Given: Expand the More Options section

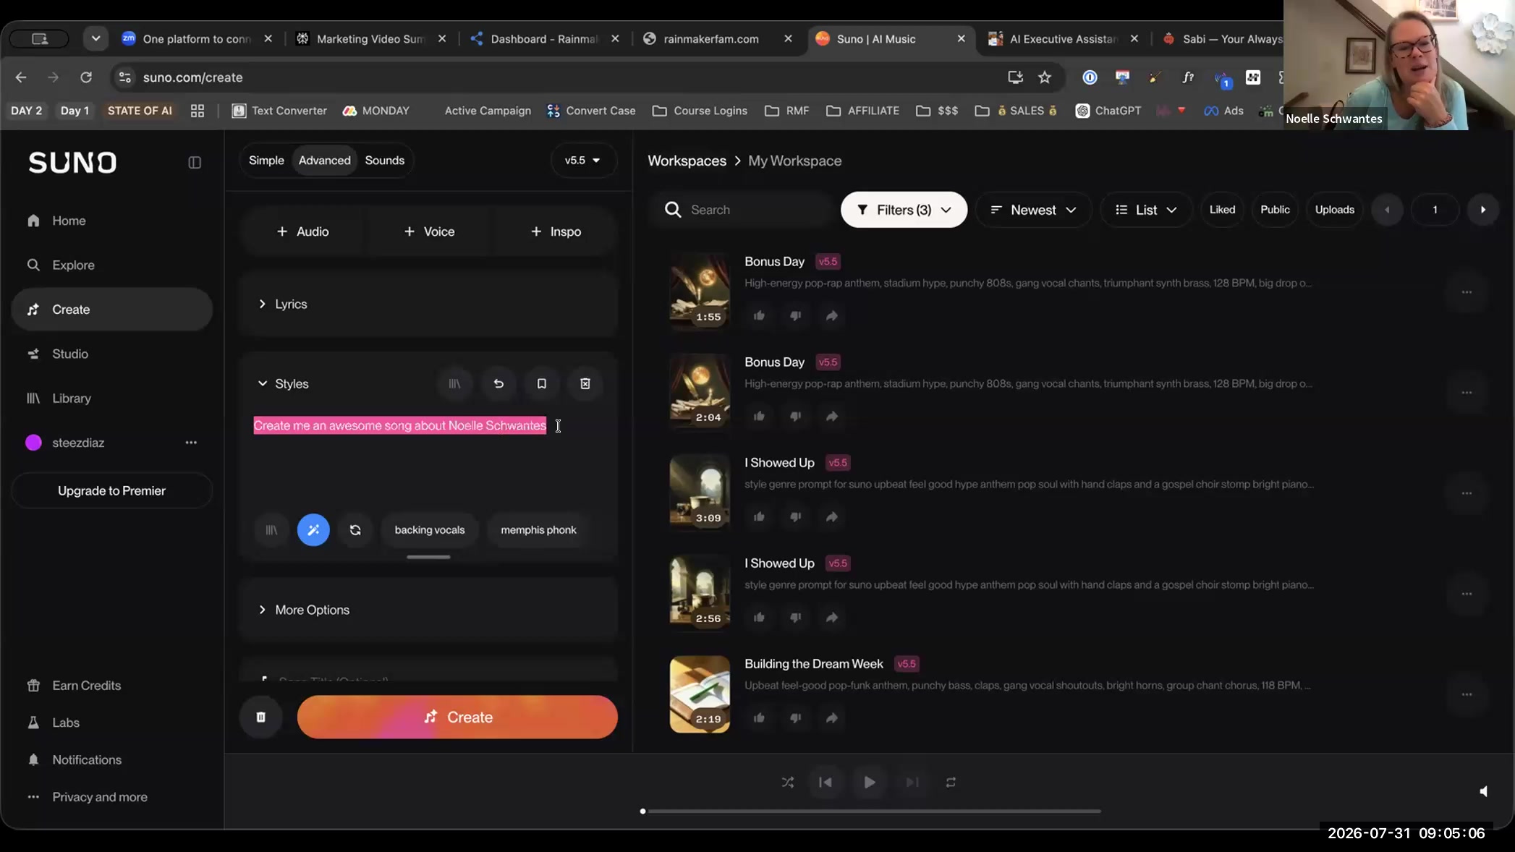Looking at the screenshot, I should 428,610.
